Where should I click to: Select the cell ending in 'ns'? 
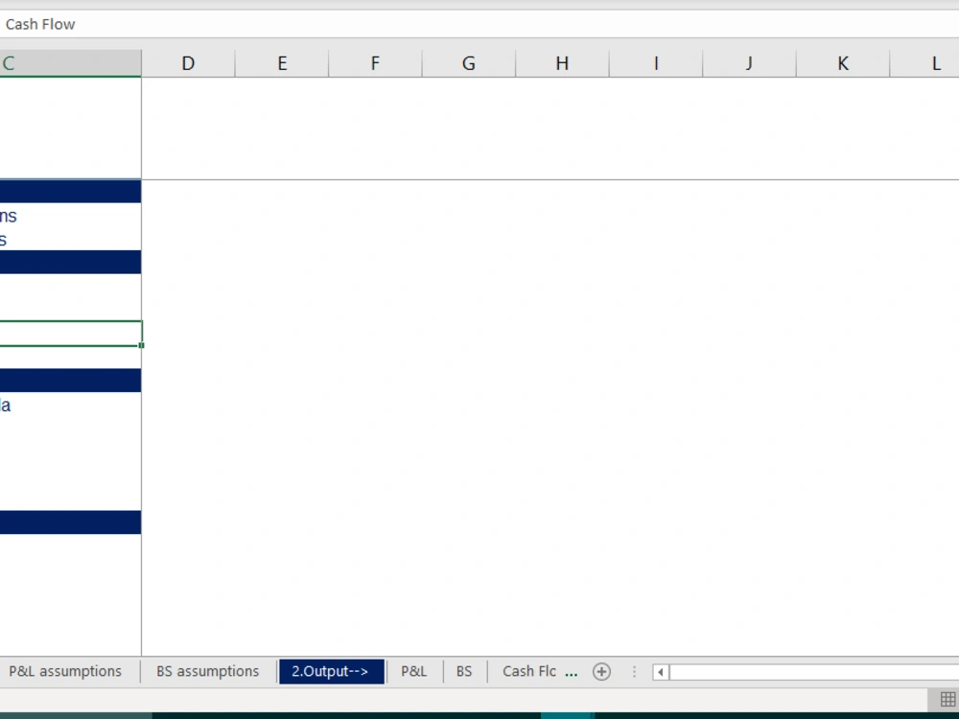click(70, 216)
